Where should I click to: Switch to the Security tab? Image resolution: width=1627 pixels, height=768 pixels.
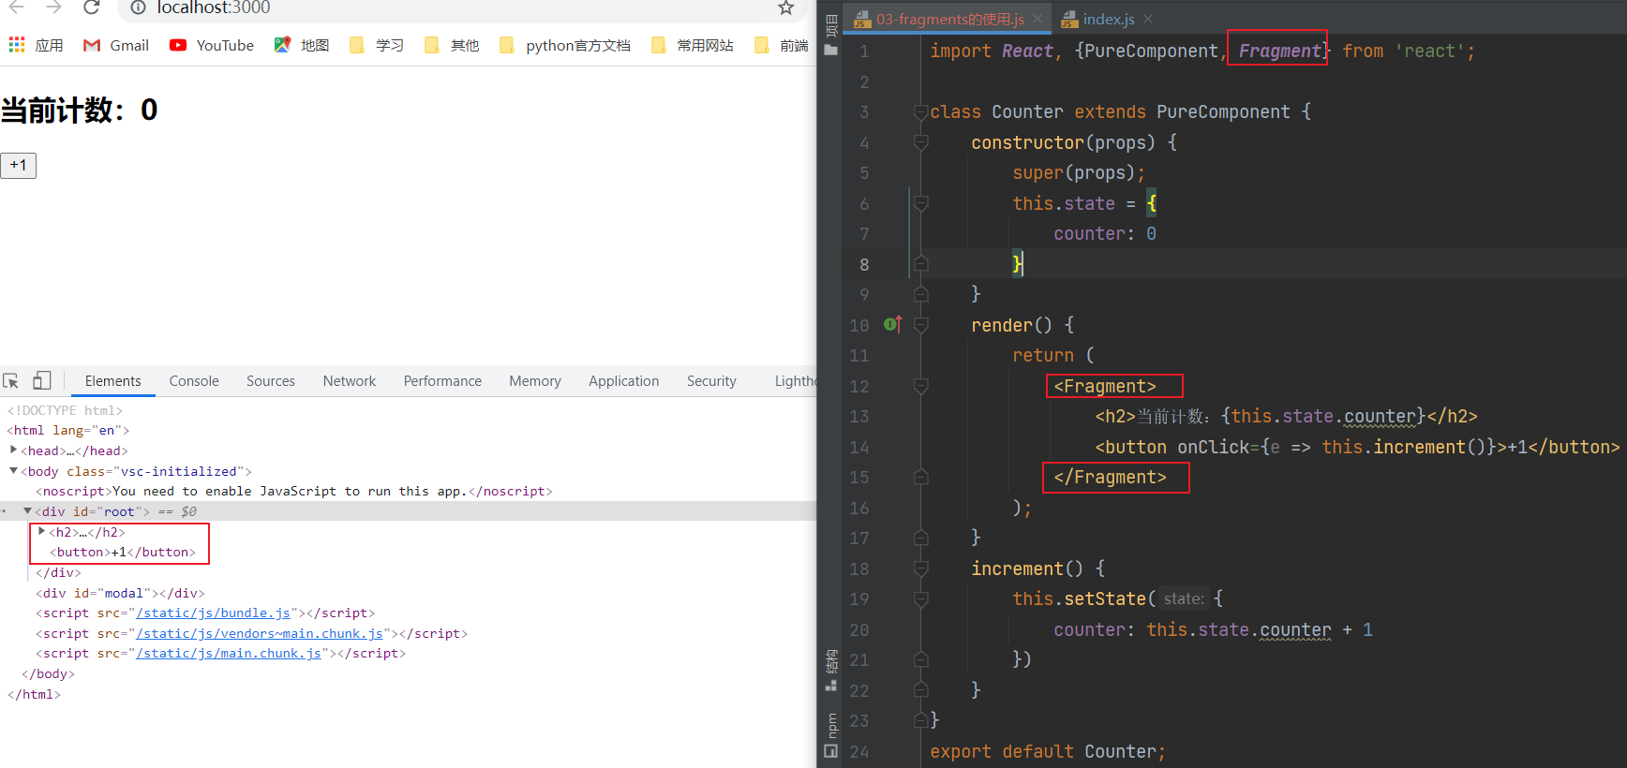711,381
